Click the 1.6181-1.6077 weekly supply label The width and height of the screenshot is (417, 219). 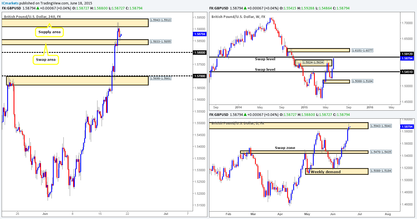(x=362, y=51)
